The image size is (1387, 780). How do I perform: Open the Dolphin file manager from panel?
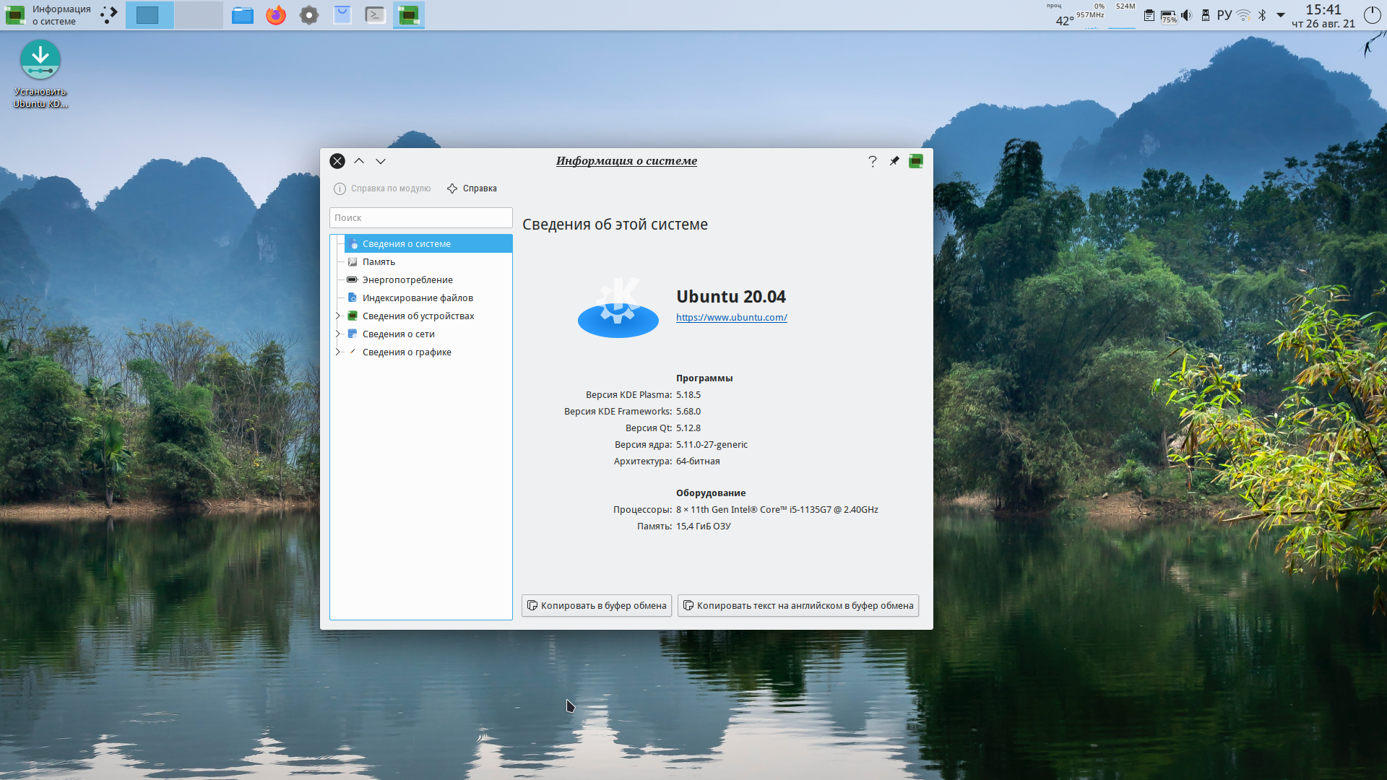click(243, 15)
